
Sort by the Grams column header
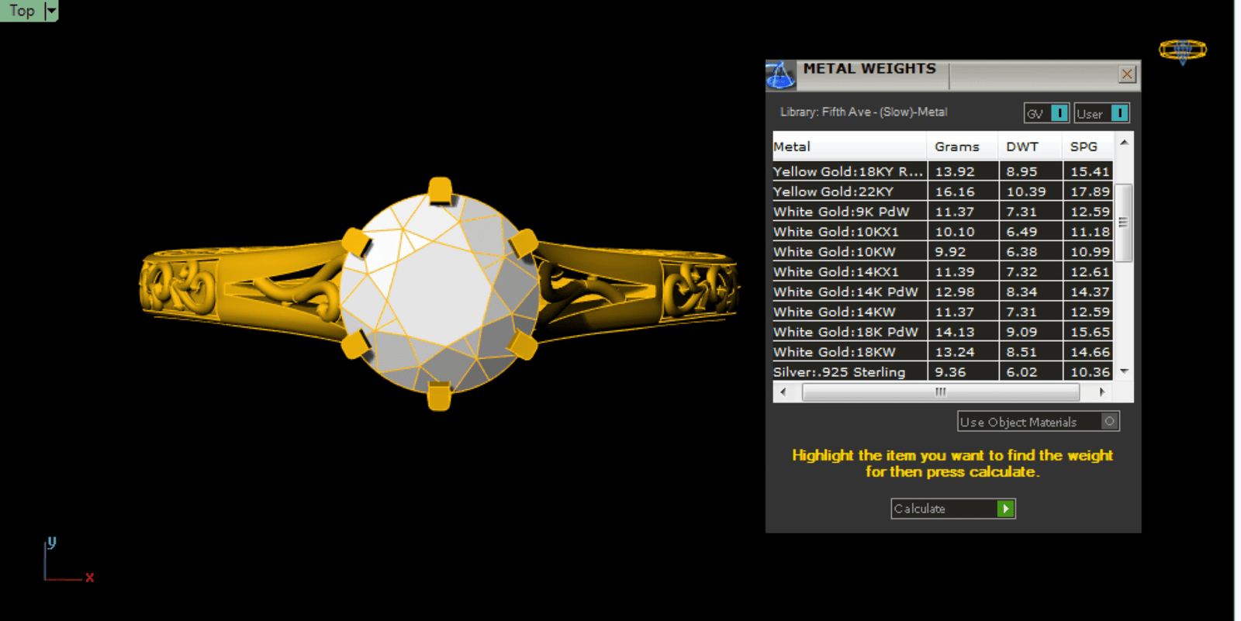[x=956, y=147]
